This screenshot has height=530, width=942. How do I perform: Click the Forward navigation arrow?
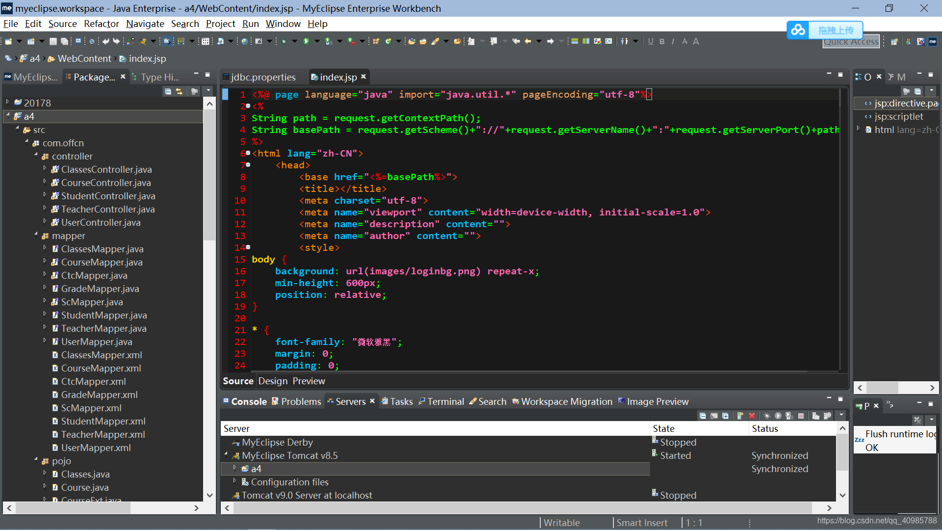point(550,42)
